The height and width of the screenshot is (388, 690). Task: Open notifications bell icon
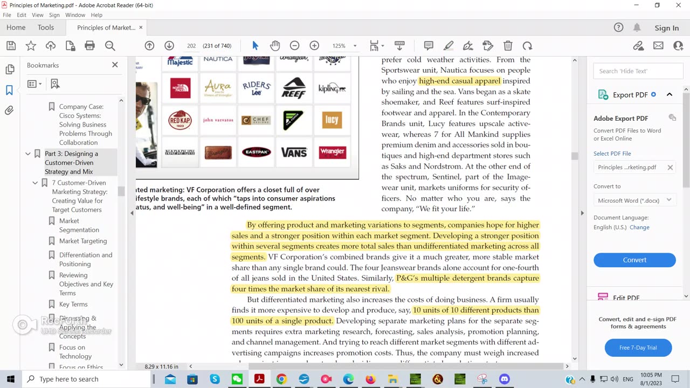pyautogui.click(x=637, y=27)
